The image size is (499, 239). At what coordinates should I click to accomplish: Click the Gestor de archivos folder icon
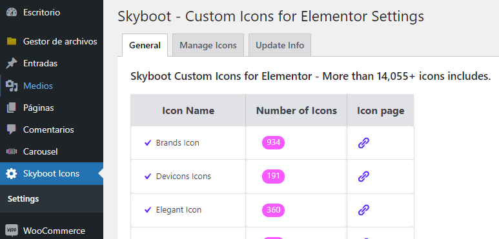pos(12,41)
